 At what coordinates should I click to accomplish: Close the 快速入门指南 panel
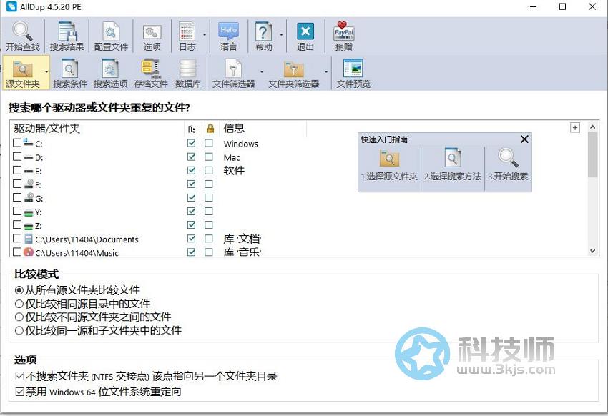pyautogui.click(x=524, y=139)
